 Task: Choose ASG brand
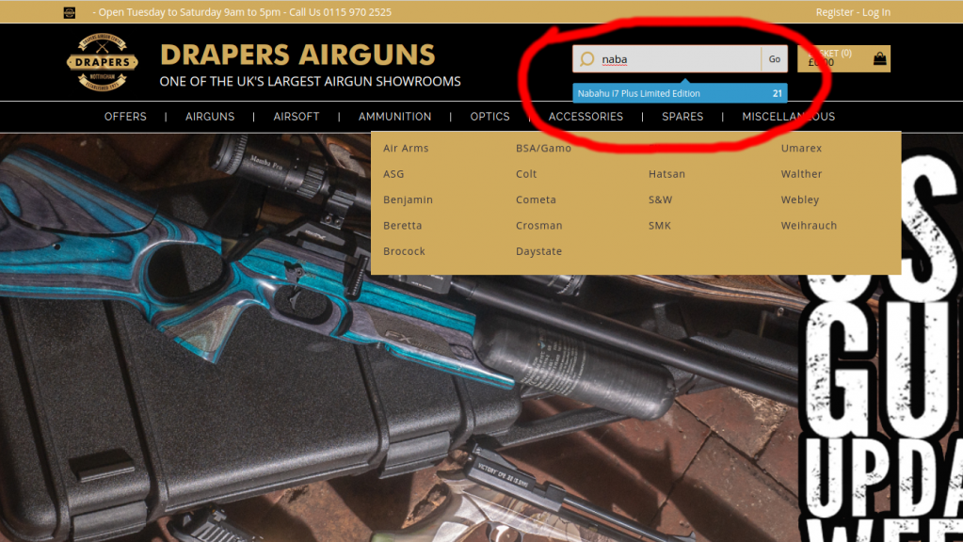point(393,174)
